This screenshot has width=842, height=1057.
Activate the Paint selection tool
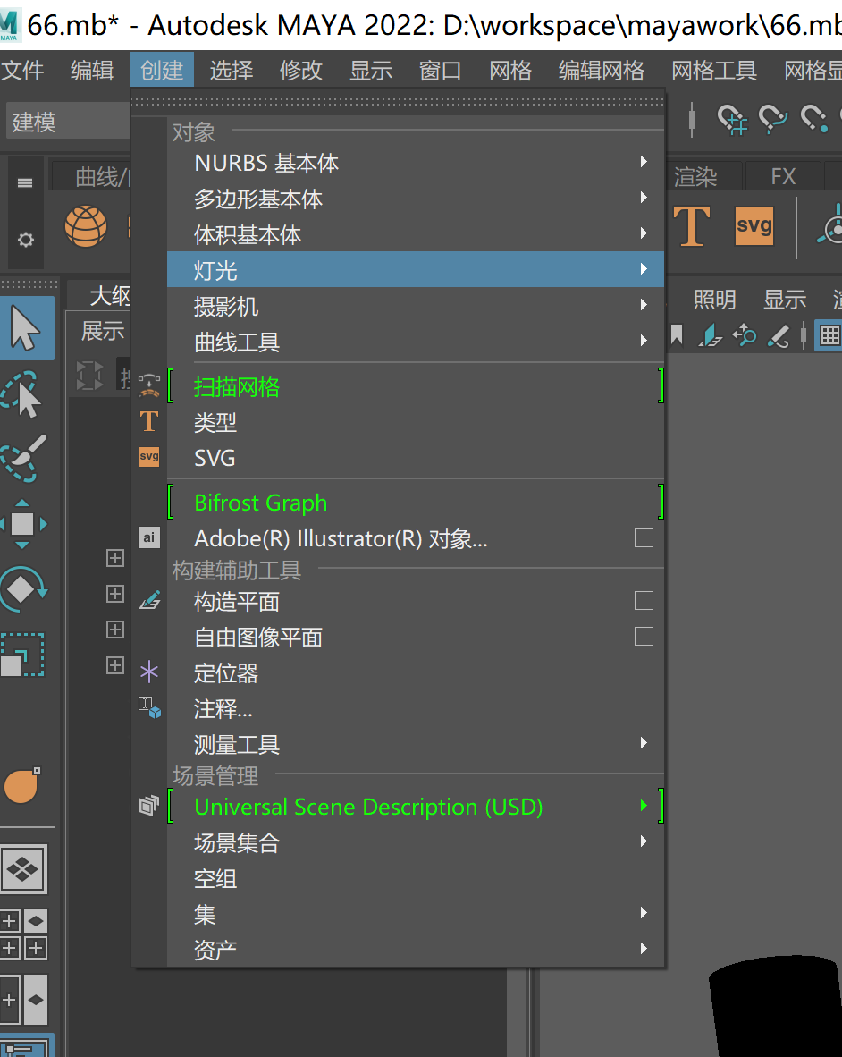[x=23, y=459]
